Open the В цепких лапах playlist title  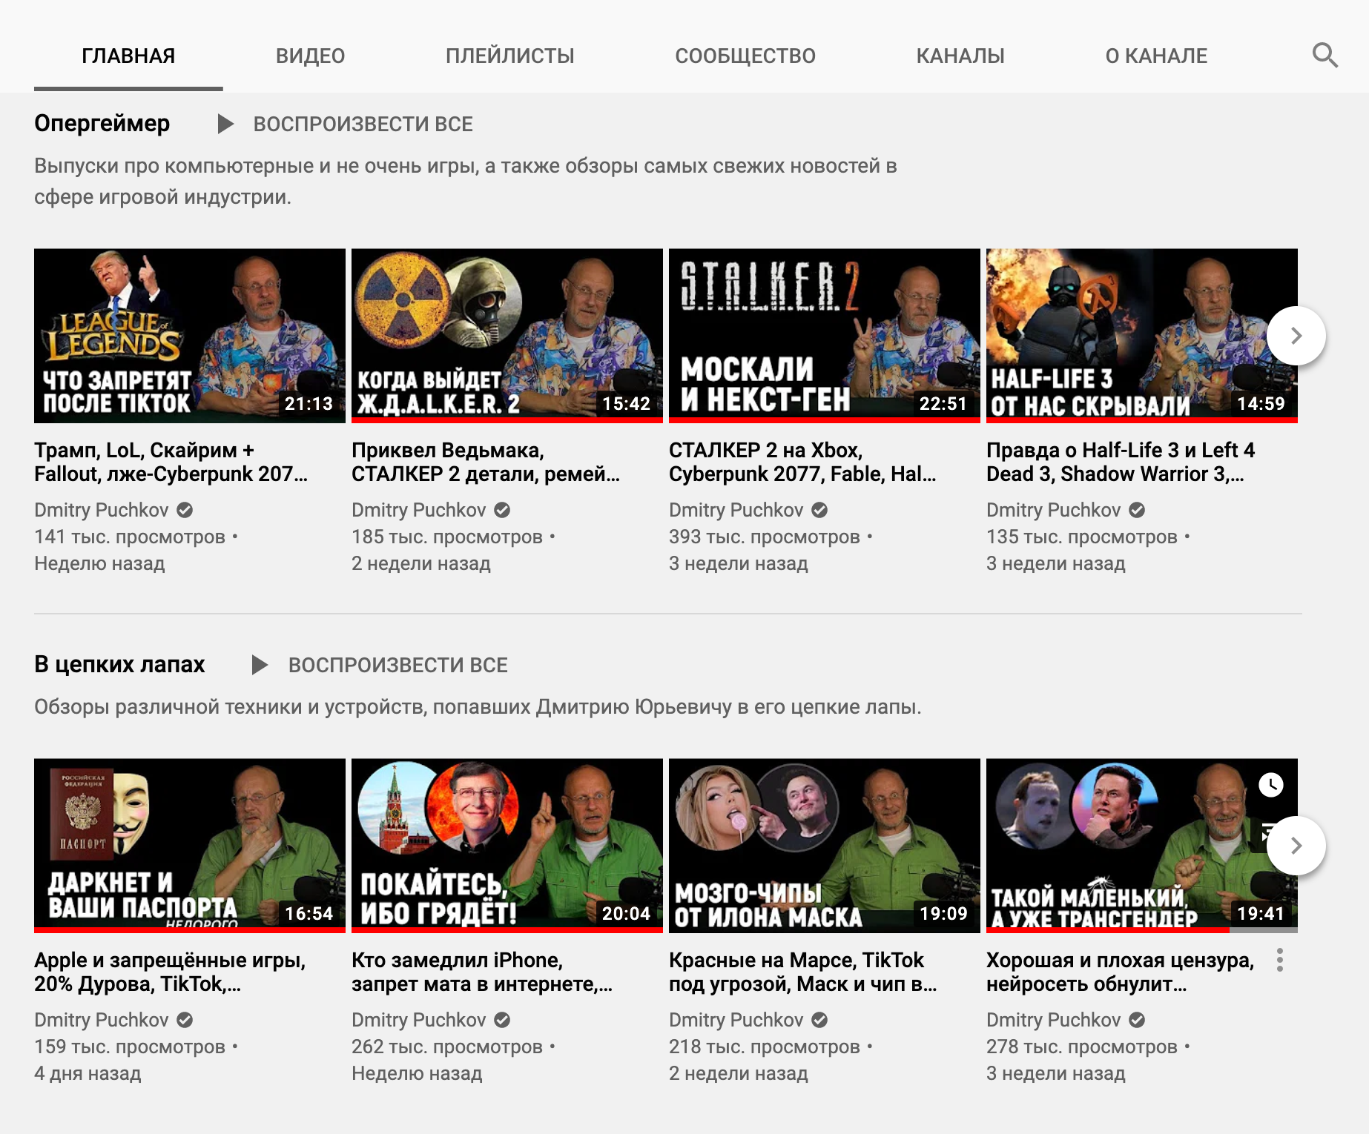(119, 664)
